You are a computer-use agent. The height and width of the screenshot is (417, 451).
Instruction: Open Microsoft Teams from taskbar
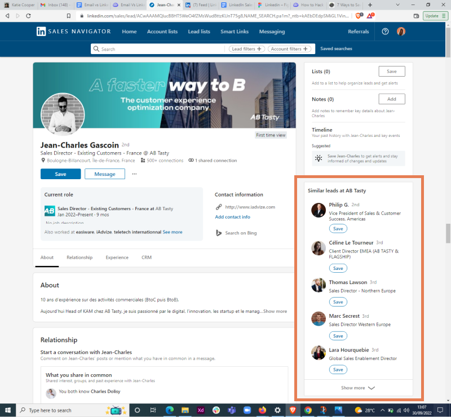pyautogui.click(x=232, y=410)
